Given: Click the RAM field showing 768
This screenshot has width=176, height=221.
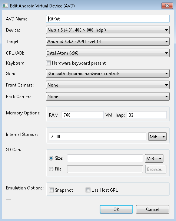Looking at the screenshot, I should pos(83,115).
